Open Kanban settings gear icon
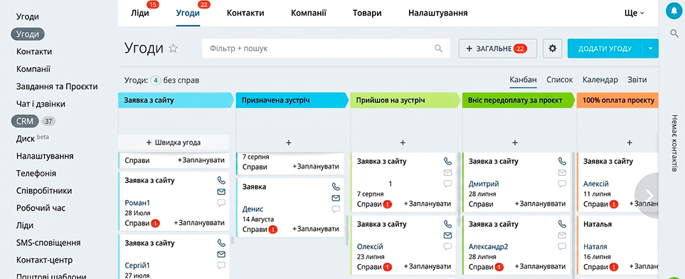 (x=552, y=48)
